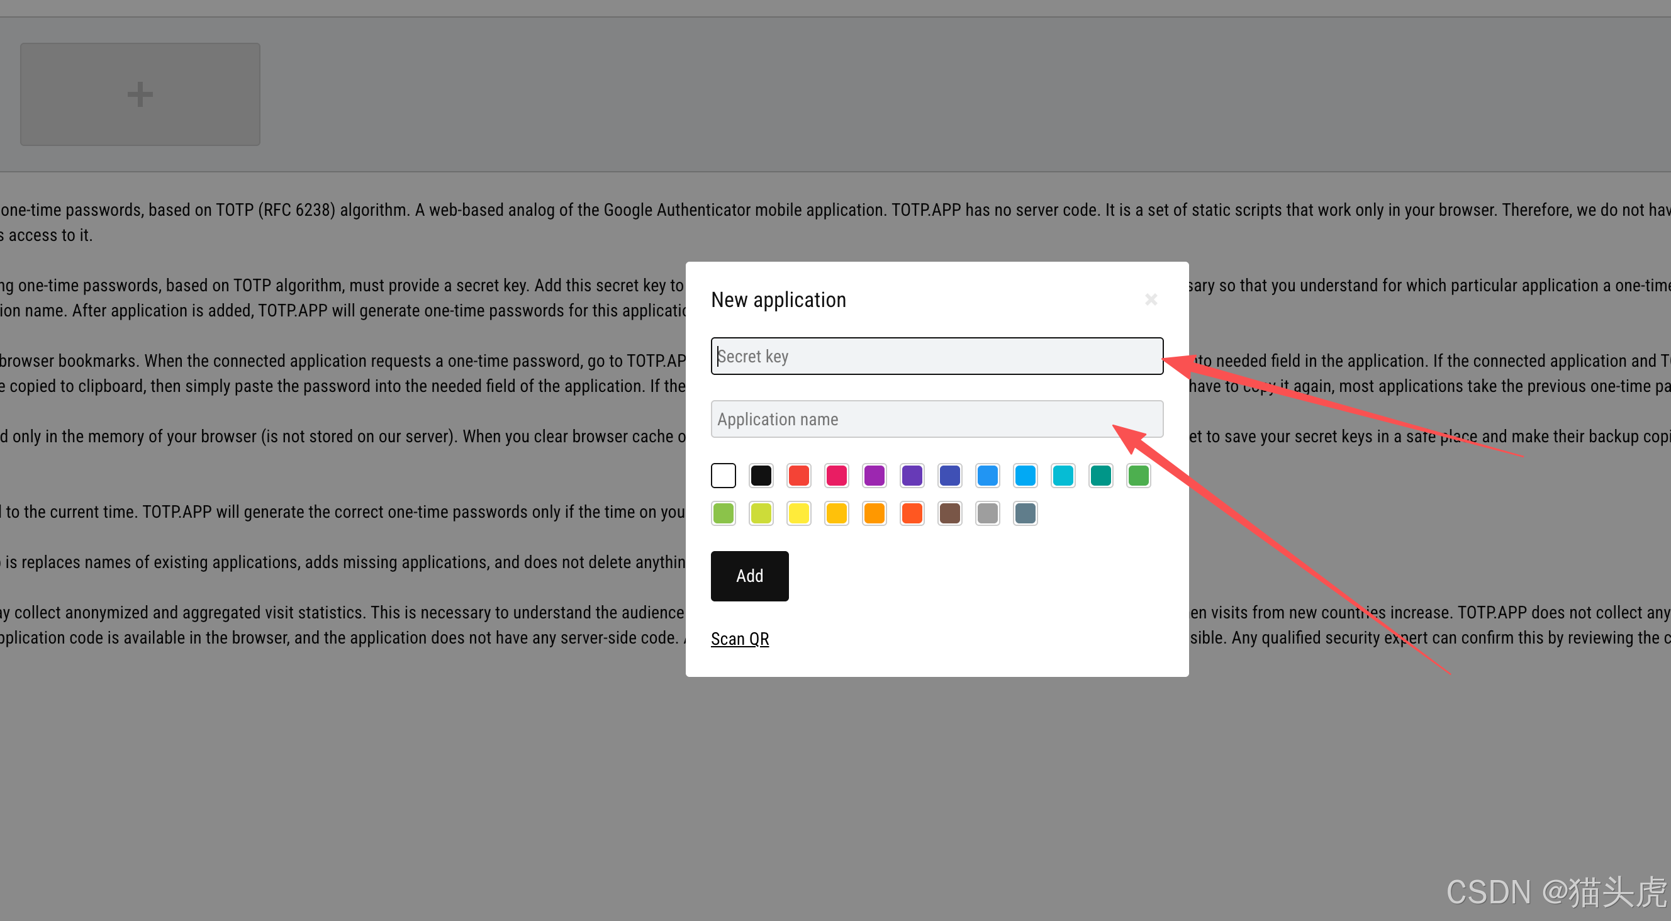Choose the teal color swatch

1101,476
